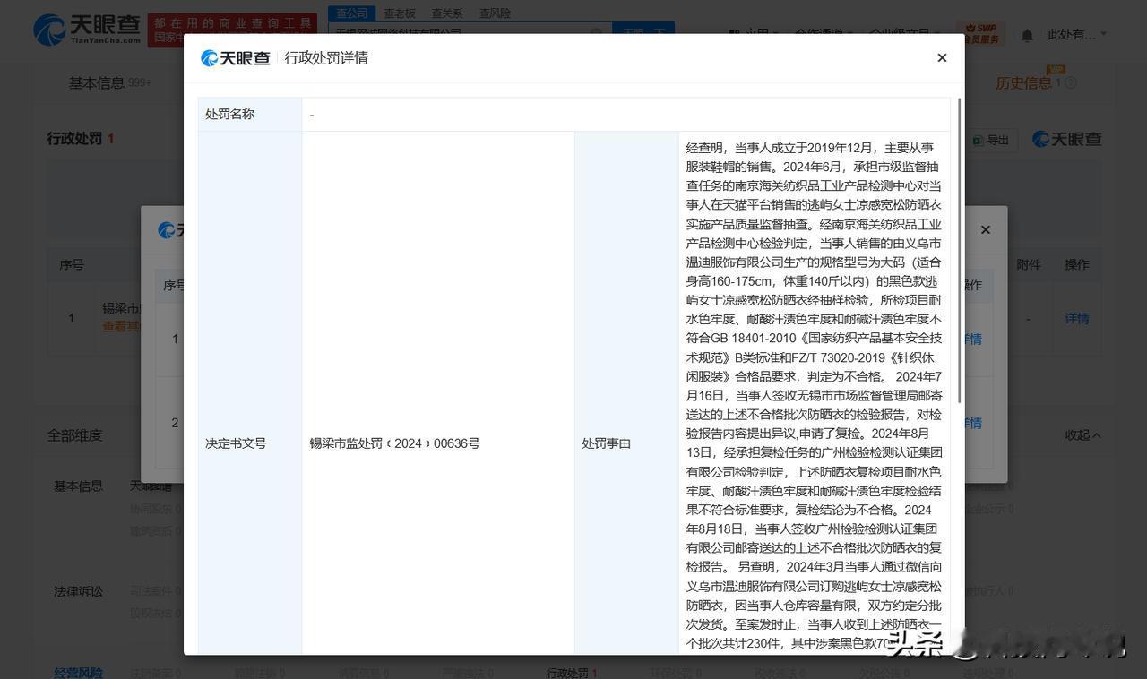Open the notification bell in the top bar
The width and height of the screenshot is (1147, 679).
[x=1027, y=35]
